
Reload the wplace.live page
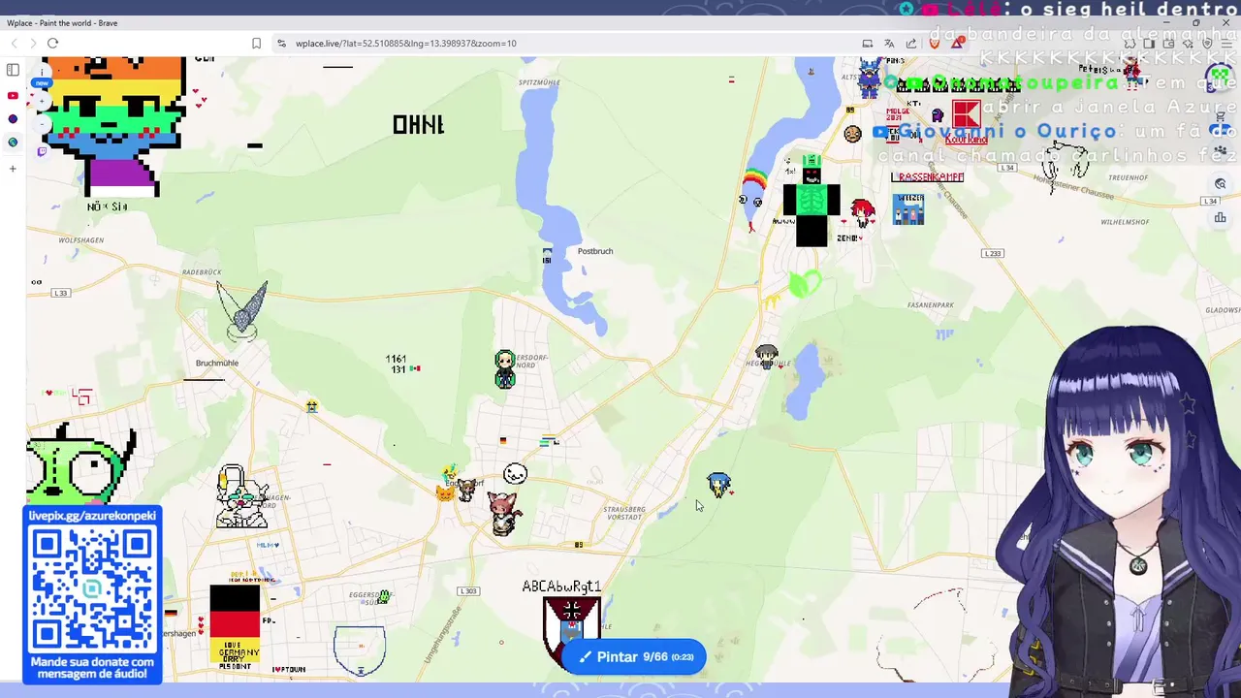(x=52, y=43)
